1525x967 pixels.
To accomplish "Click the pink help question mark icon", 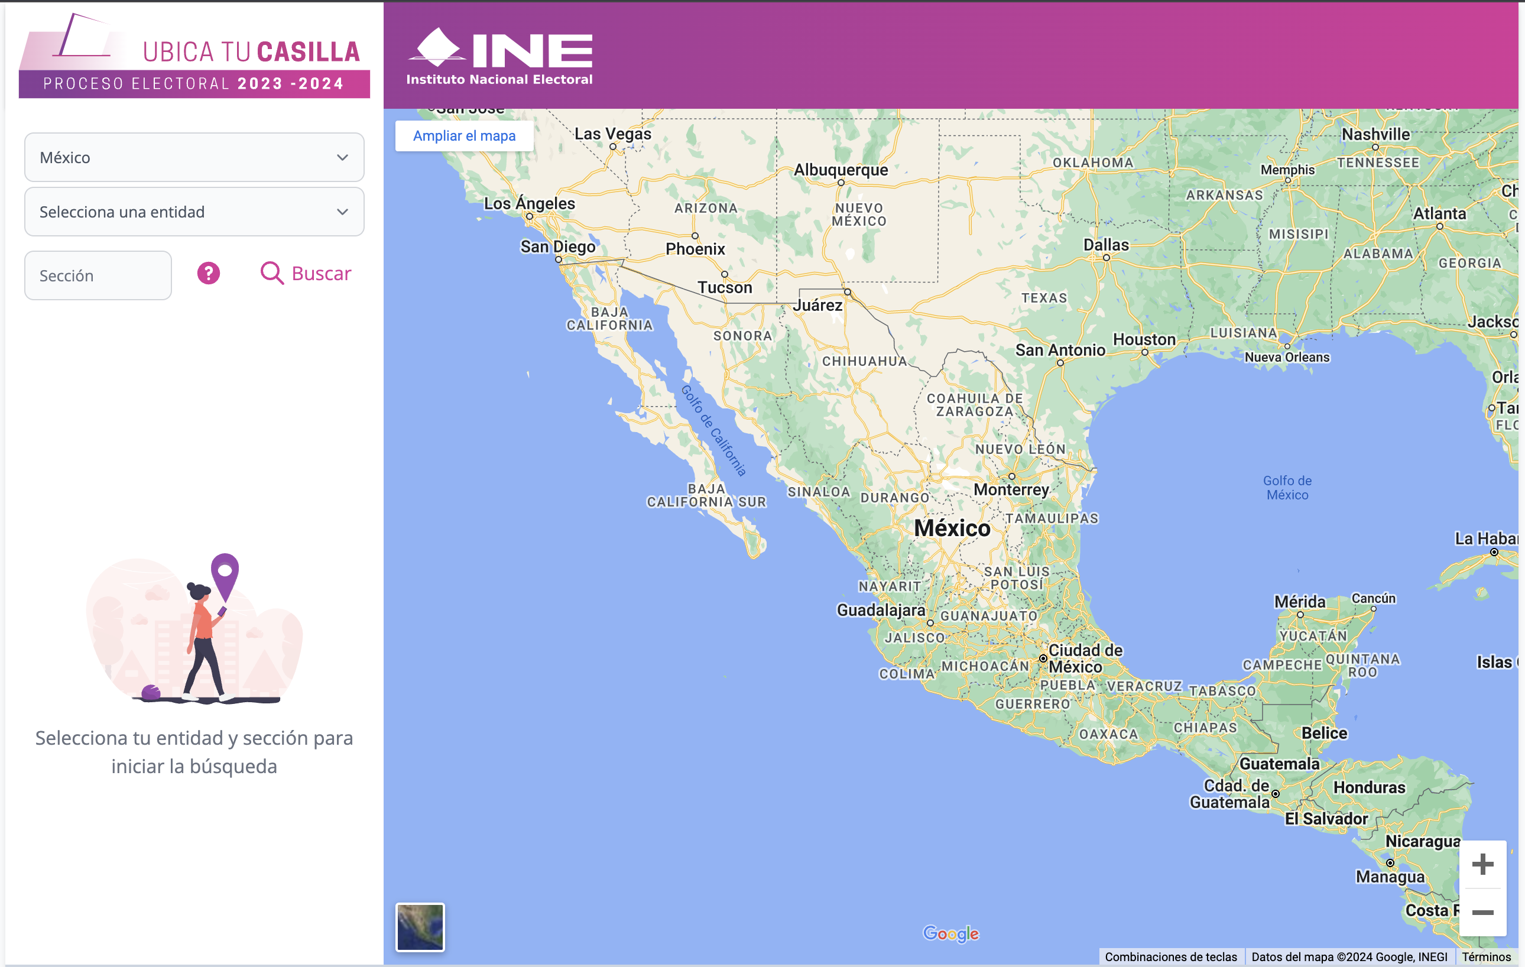I will (x=208, y=274).
